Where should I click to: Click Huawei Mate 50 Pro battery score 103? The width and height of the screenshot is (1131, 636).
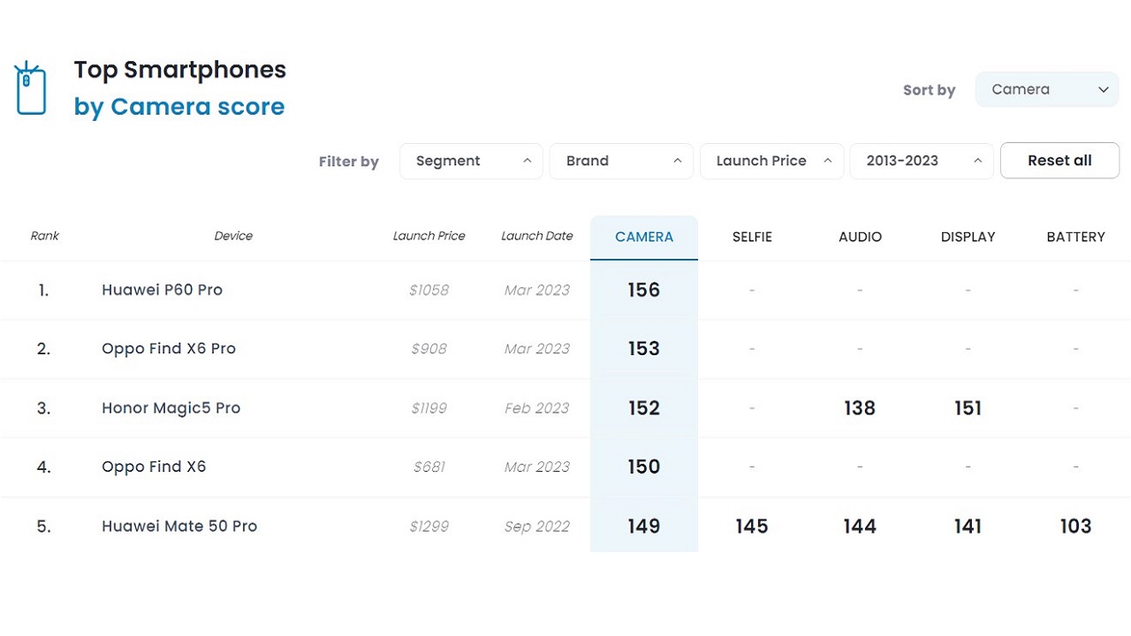pyautogui.click(x=1075, y=526)
